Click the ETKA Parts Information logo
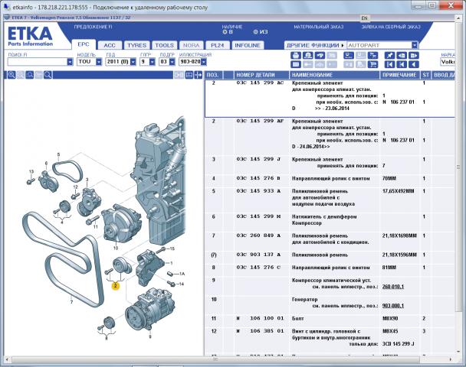The image size is (466, 367). (30, 37)
